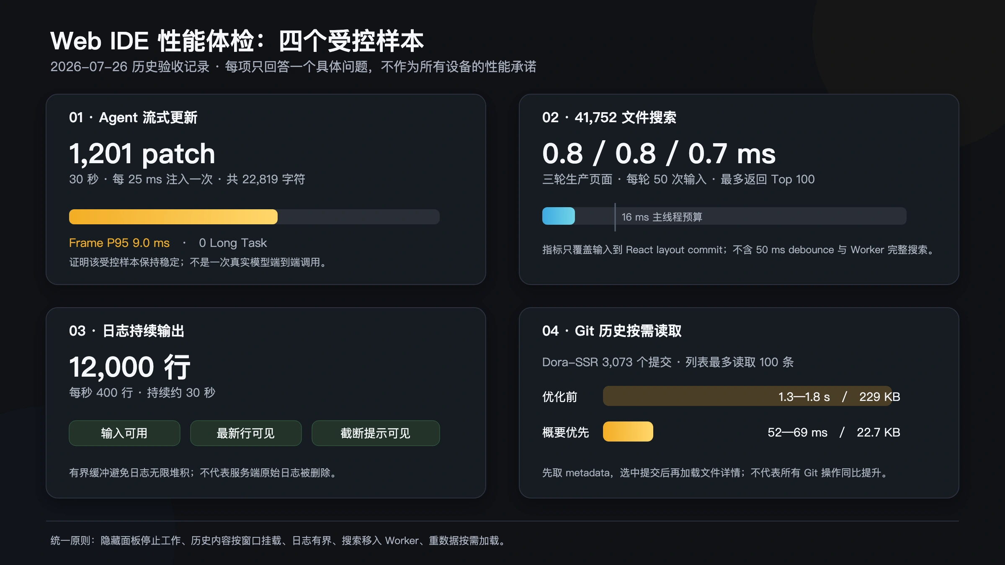Click the line "三轮生产页面 · 每轮 50 次输入"

(678, 179)
